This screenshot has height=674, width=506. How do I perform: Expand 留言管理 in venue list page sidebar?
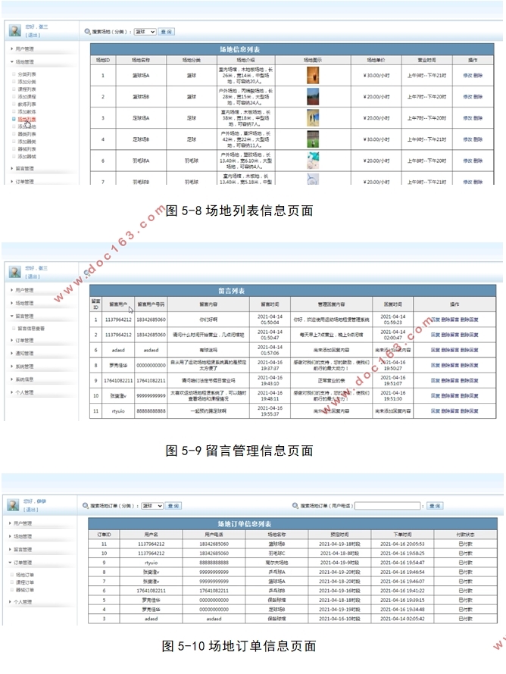pyautogui.click(x=24, y=168)
